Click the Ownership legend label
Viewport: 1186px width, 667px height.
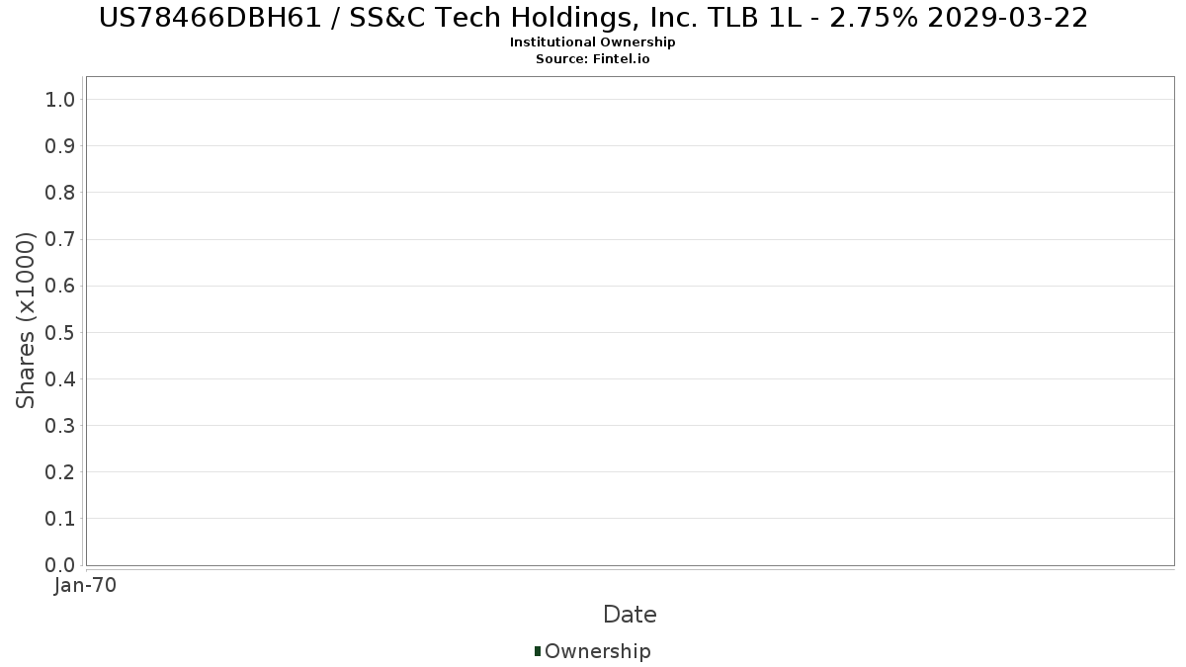click(597, 651)
